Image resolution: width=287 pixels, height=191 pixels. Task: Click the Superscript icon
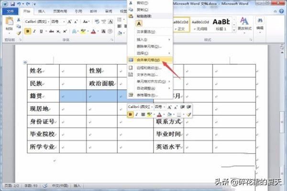(65, 32)
